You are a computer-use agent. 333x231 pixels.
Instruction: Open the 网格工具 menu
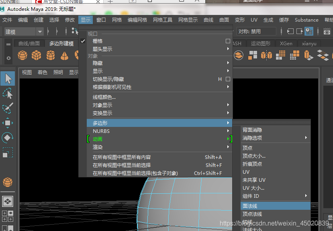click(x=162, y=20)
